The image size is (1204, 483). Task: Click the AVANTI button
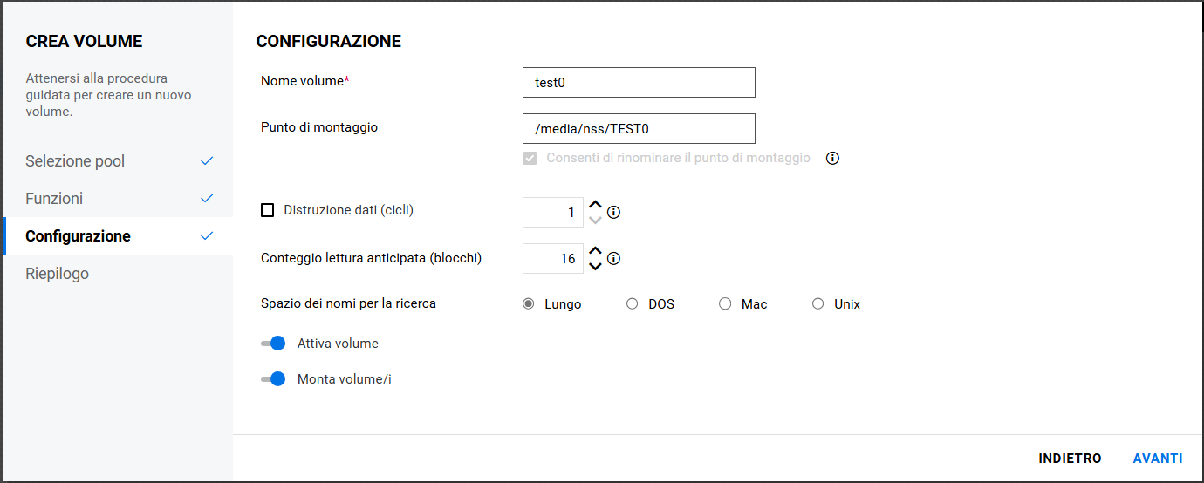(x=1158, y=459)
